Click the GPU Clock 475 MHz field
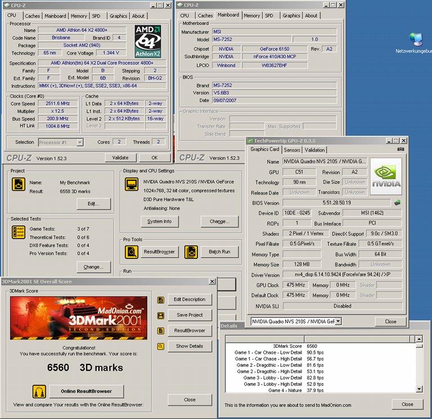Screen dimensions: 432x419 (295, 285)
